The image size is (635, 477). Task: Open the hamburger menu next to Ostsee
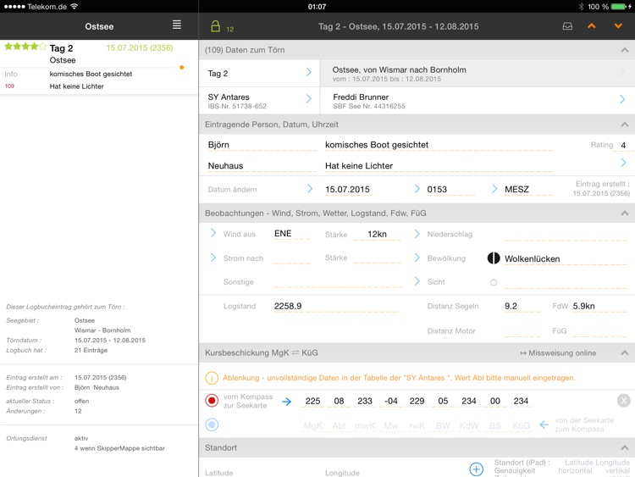pos(177,25)
